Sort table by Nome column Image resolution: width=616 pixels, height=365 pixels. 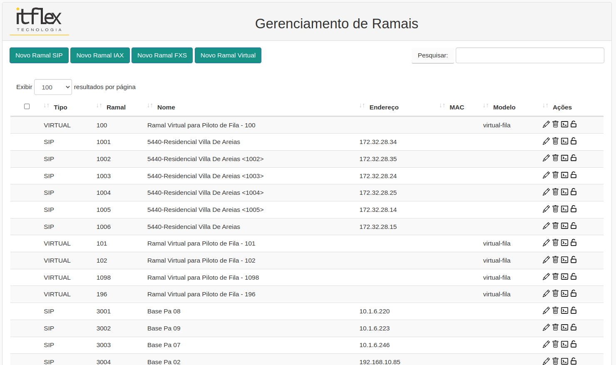click(x=166, y=107)
